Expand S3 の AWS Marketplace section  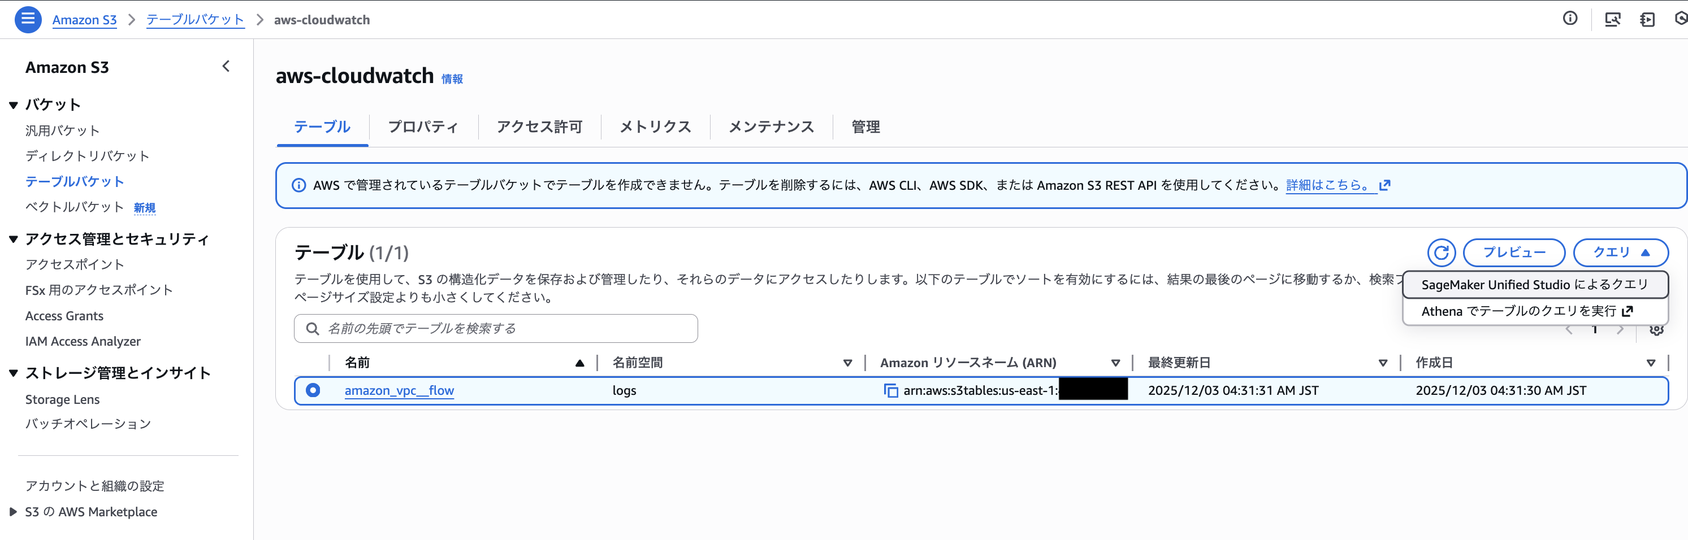tap(13, 512)
